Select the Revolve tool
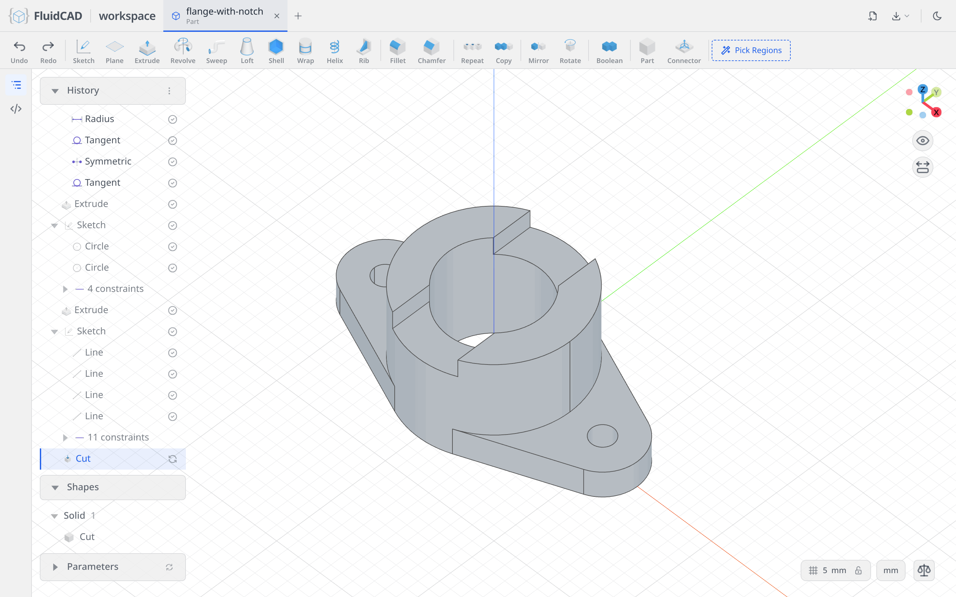Viewport: 956px width, 597px height. (x=183, y=50)
